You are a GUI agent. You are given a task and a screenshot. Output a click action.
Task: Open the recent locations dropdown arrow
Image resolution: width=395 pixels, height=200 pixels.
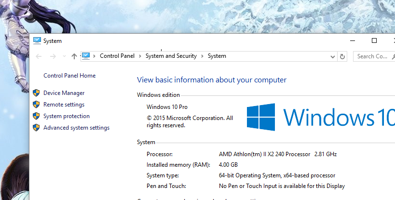(64, 56)
